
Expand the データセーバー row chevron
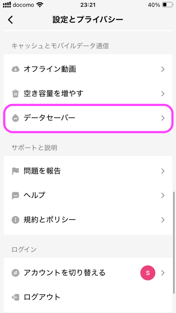163,118
